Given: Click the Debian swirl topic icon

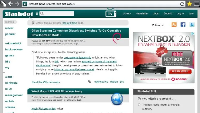Looking at the screenshot, I should pos(117,38).
